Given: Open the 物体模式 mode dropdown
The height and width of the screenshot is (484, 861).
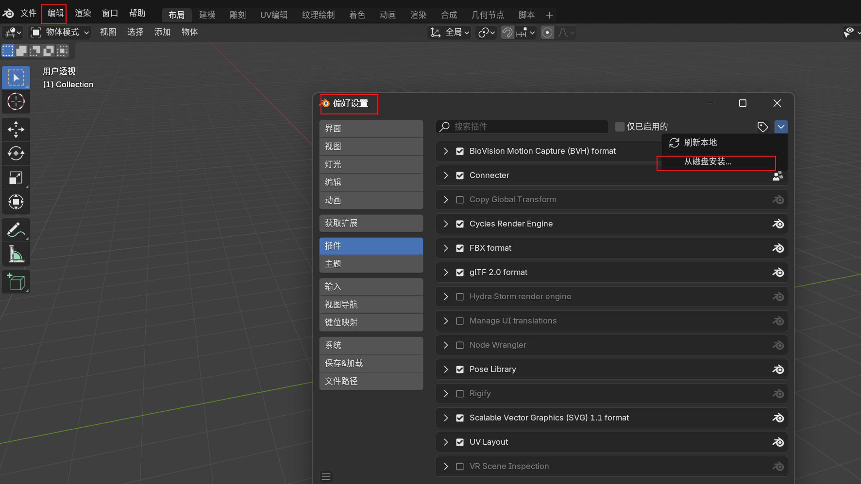Looking at the screenshot, I should tap(59, 32).
